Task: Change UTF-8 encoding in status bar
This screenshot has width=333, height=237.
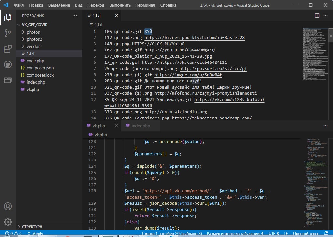Action: 273,233
